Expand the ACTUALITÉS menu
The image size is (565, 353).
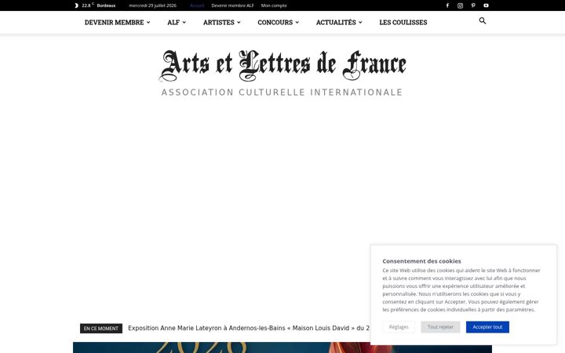tap(339, 22)
